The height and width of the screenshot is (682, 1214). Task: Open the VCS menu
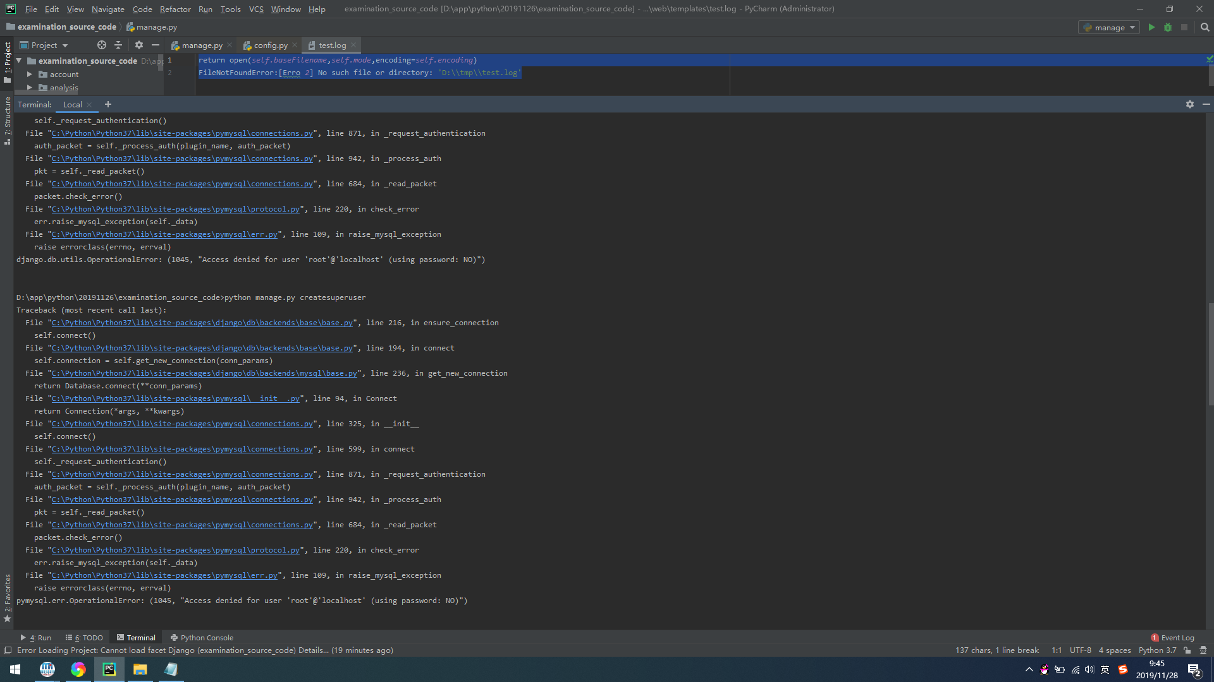point(256,9)
